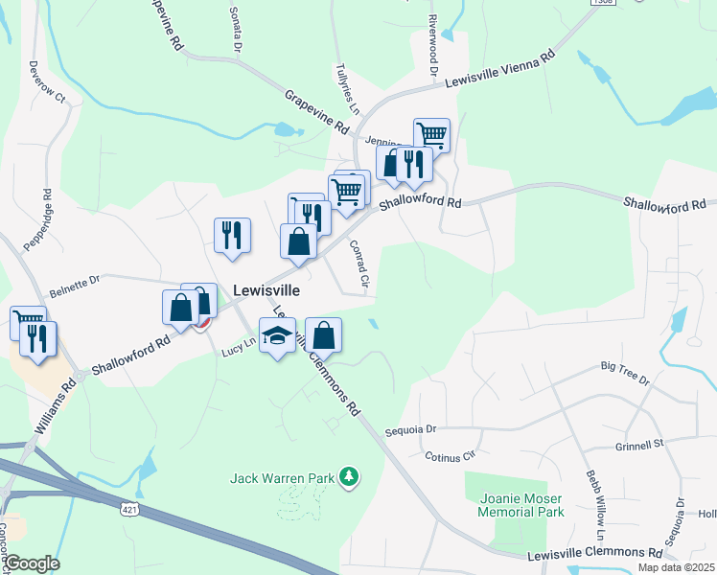Image resolution: width=717 pixels, height=575 pixels.
Task: Select the grocery cart marker near Jennings
Action: click(x=432, y=135)
